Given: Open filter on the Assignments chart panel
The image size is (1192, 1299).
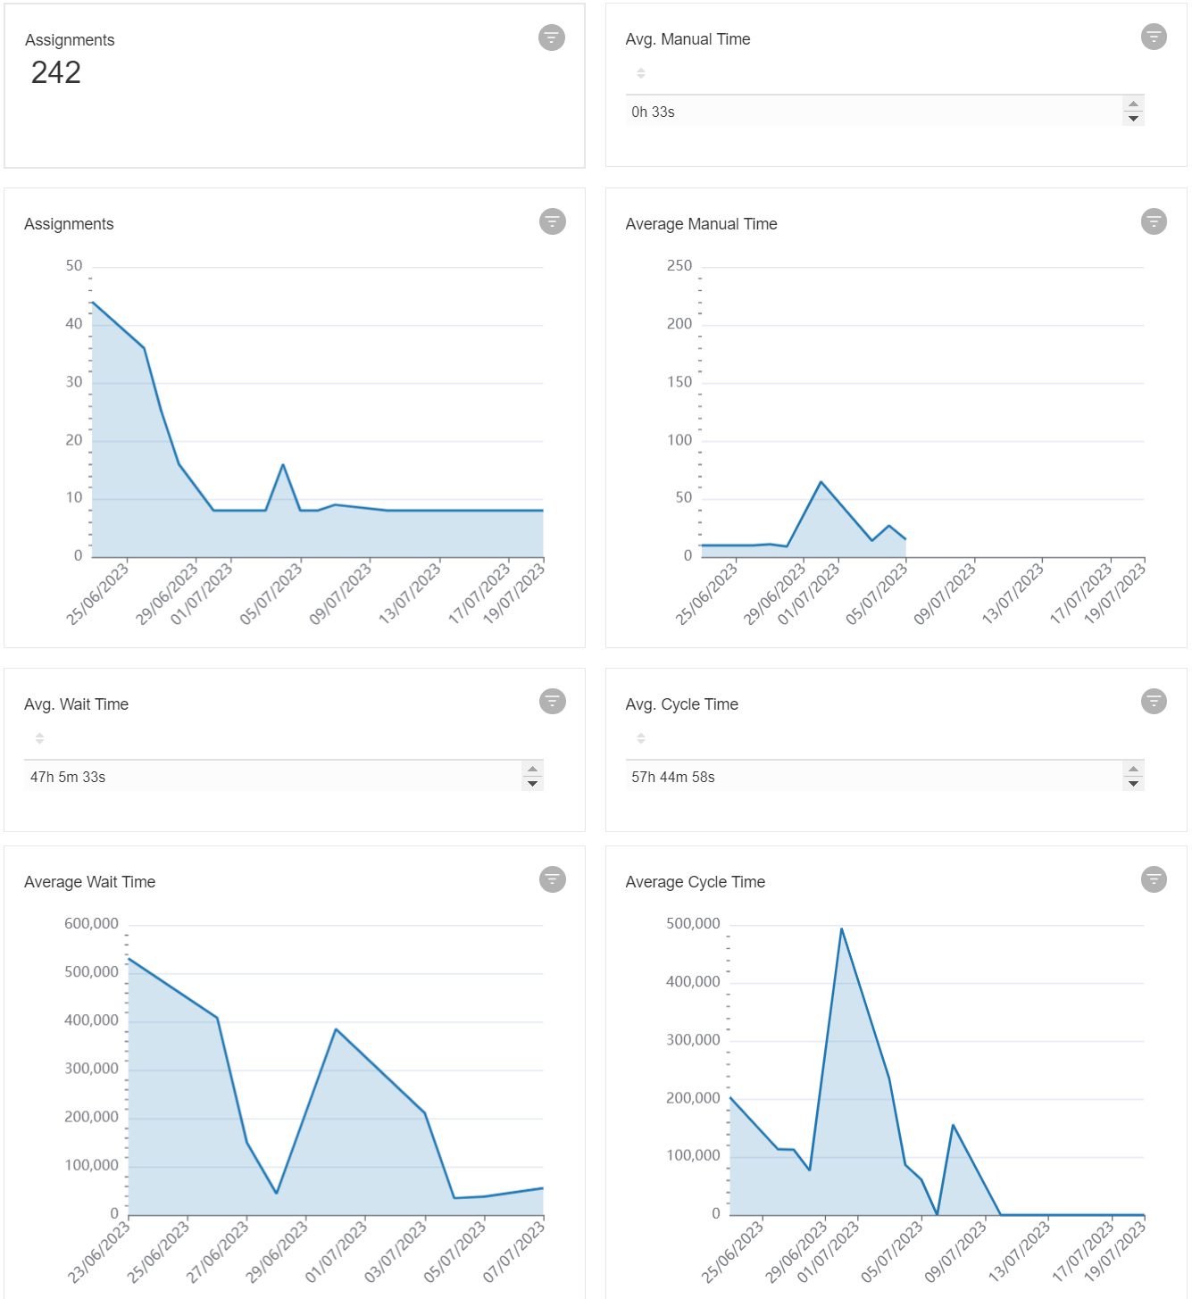Looking at the screenshot, I should point(553,221).
